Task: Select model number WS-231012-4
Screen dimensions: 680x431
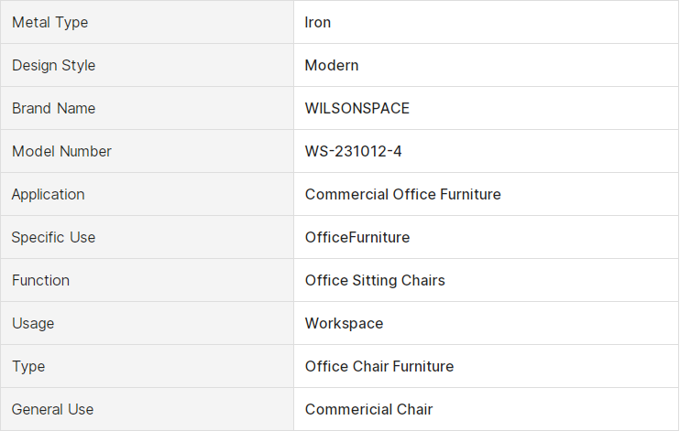Action: 353,151
